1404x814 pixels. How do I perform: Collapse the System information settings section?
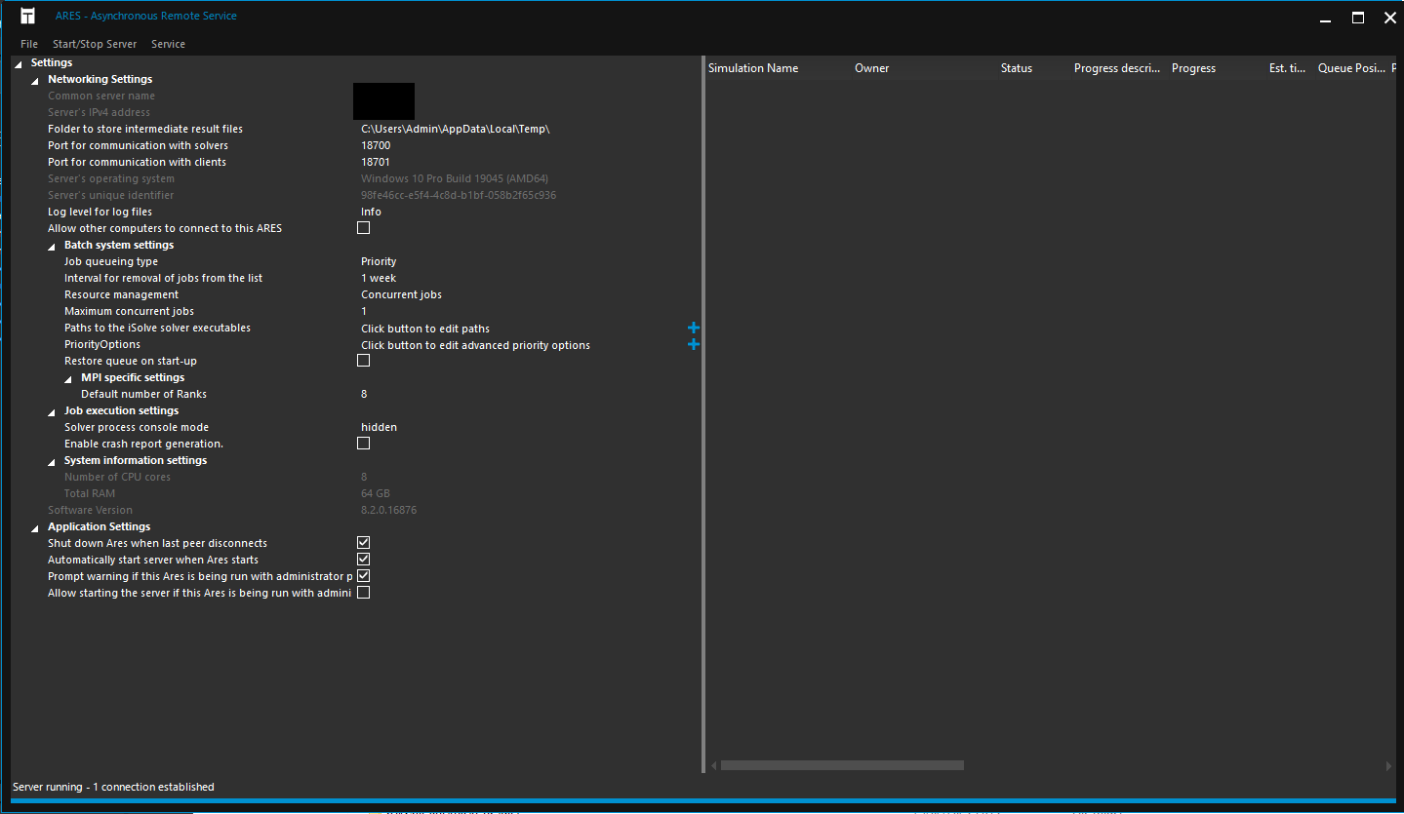(x=53, y=461)
